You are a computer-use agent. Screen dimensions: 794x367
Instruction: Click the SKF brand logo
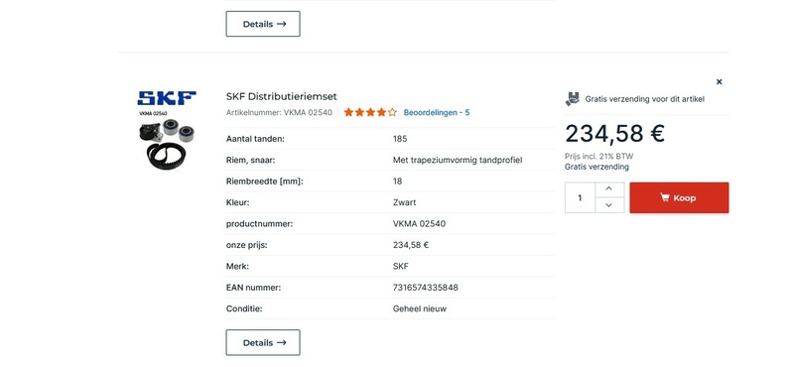click(x=167, y=98)
